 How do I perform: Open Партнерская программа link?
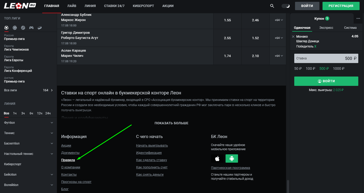click(230, 168)
